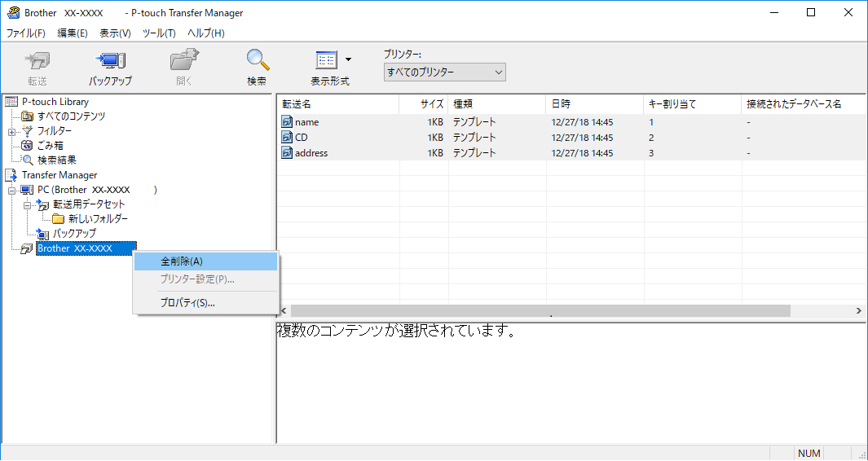
Task: Click key assignment value 2 for CD
Action: (651, 138)
